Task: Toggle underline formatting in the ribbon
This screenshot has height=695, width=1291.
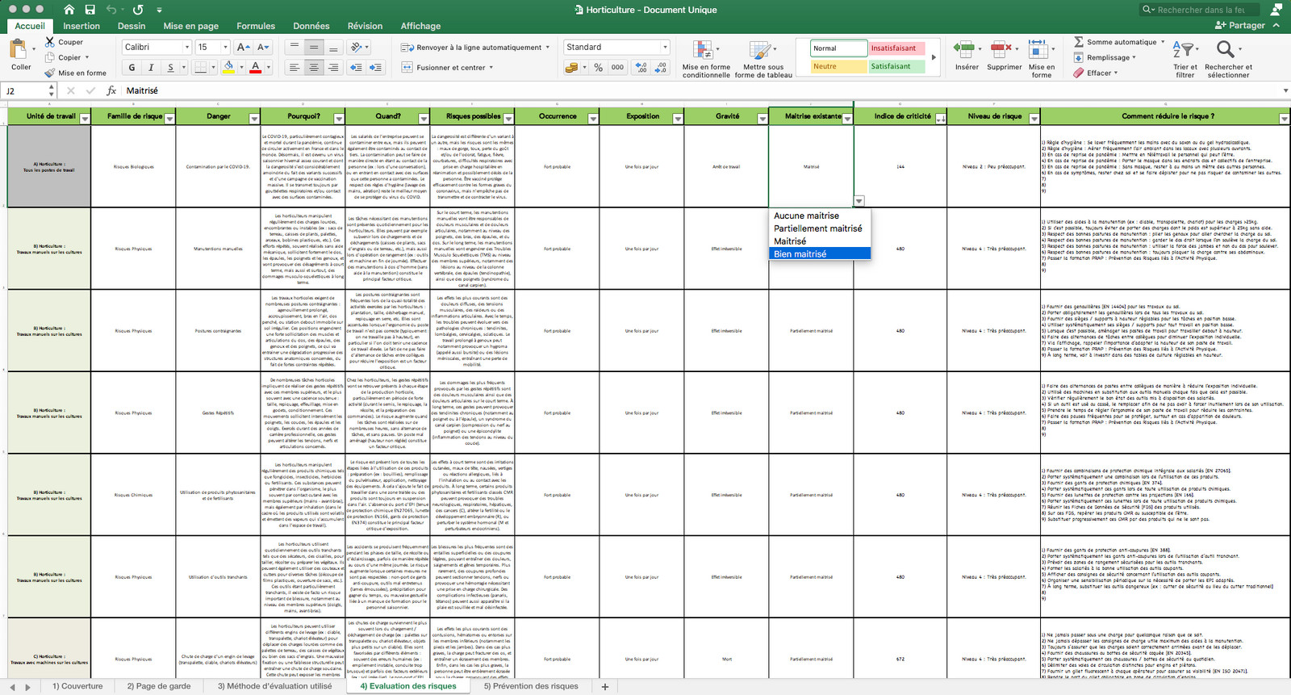Action: (x=170, y=67)
